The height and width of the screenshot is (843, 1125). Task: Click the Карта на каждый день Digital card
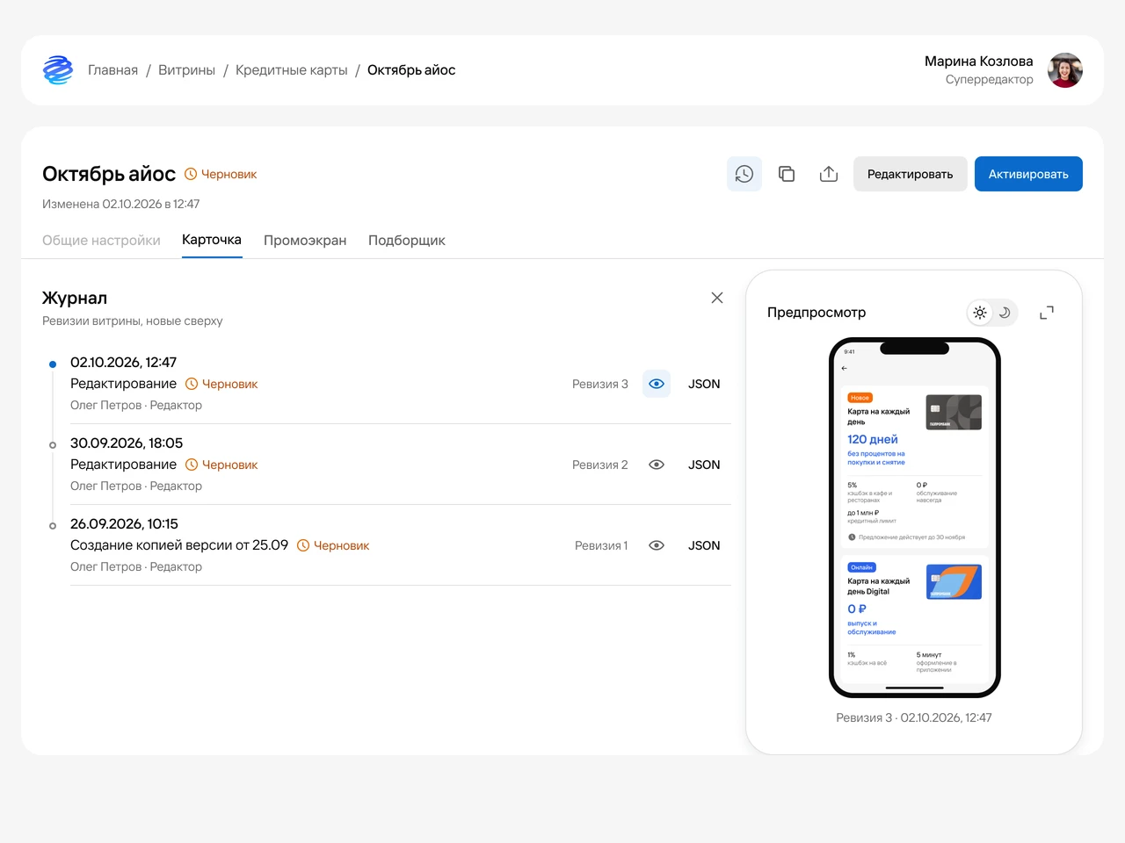click(x=915, y=618)
